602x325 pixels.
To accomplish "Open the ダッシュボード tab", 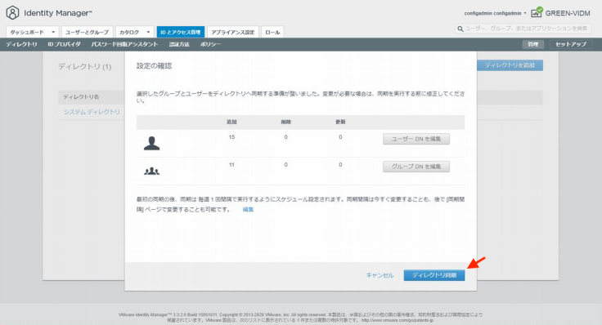I will click(x=32, y=32).
